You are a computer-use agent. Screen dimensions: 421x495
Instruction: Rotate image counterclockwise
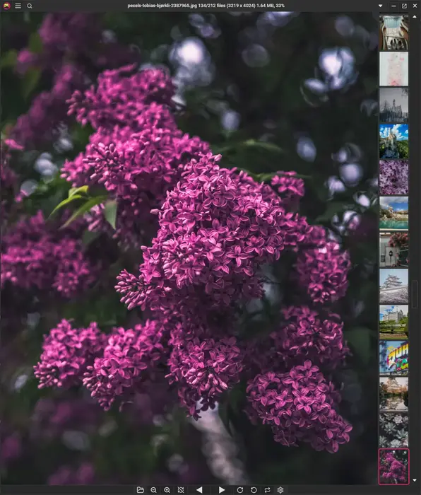point(254,489)
